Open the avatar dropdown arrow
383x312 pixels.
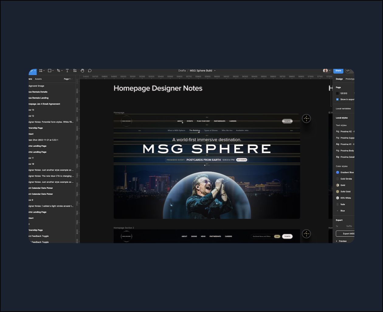click(x=330, y=71)
